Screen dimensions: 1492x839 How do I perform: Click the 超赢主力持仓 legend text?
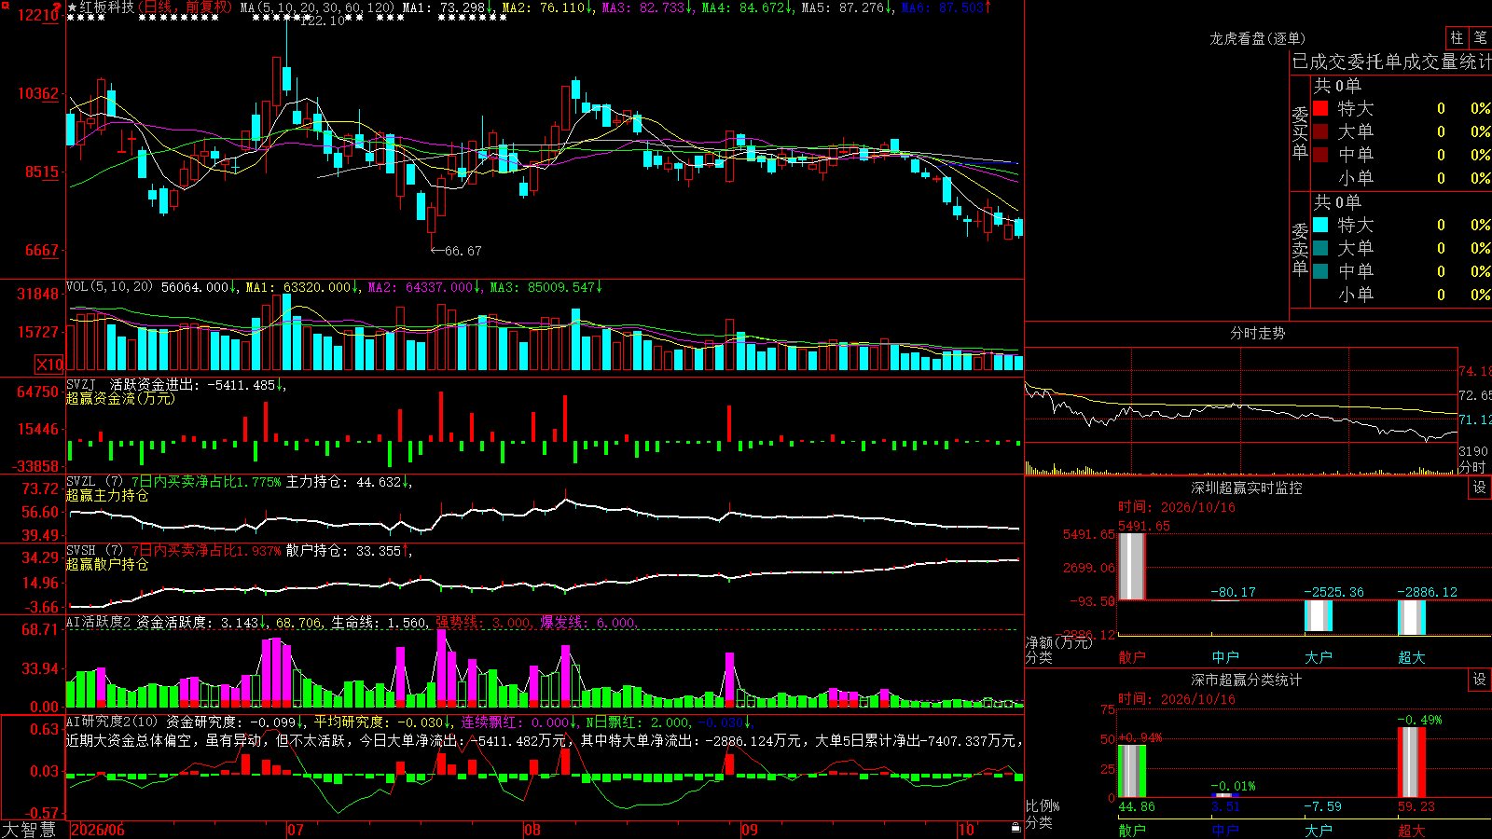(x=107, y=495)
